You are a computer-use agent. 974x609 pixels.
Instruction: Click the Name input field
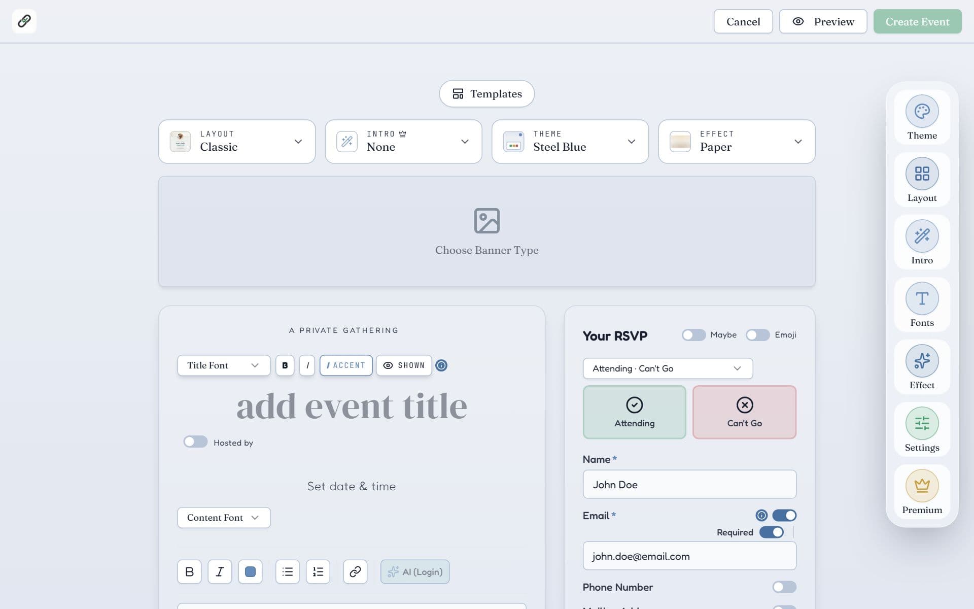click(x=689, y=485)
